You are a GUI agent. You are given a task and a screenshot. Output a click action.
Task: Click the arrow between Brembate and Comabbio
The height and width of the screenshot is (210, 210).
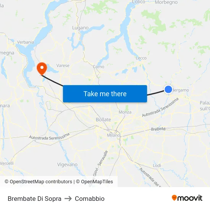click(68, 199)
